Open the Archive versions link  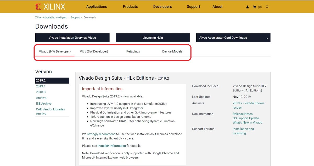click(x=41, y=98)
